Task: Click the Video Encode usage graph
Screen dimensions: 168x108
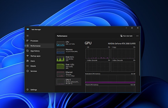Action: (x=98, y=67)
